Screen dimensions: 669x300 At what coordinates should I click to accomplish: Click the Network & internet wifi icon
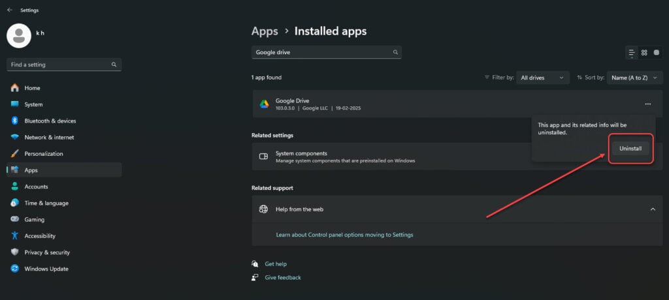pyautogui.click(x=15, y=137)
